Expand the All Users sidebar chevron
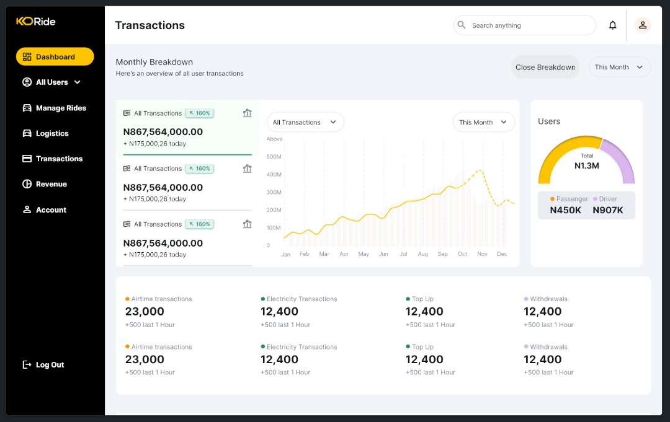Viewport: 670px width, 422px height. [77, 82]
